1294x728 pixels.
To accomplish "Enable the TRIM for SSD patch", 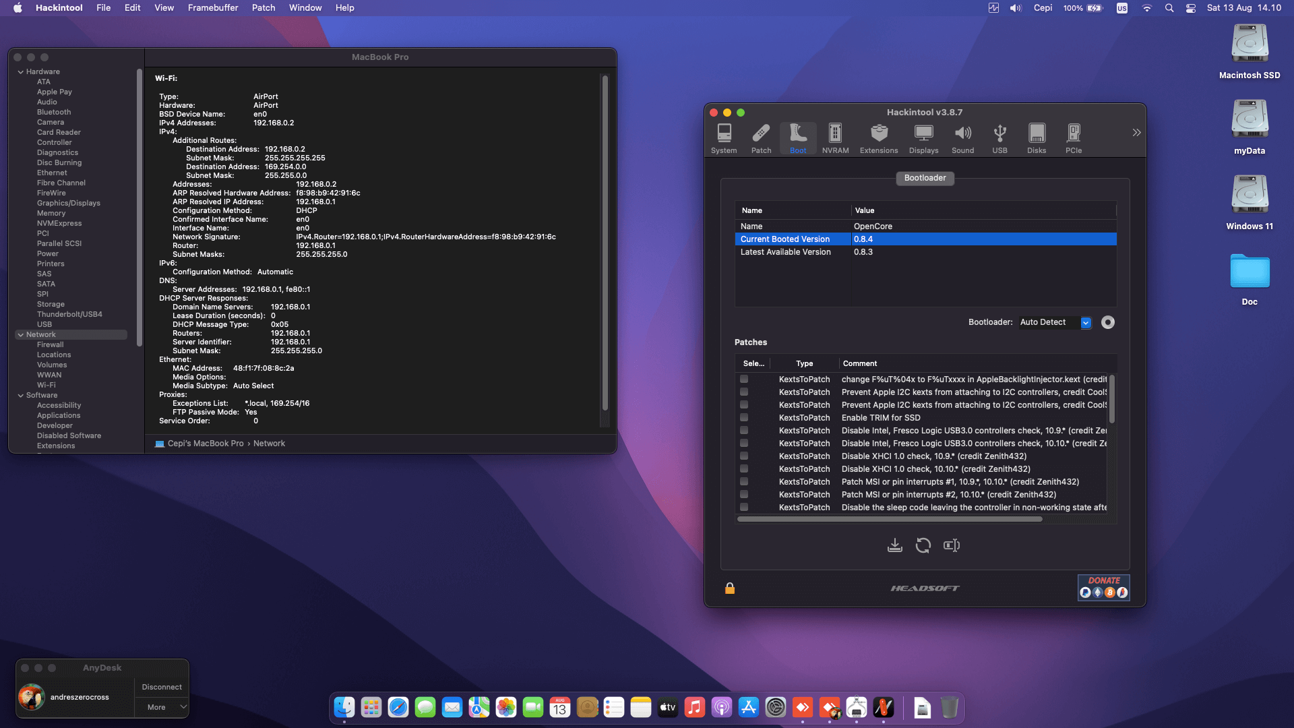I will (x=744, y=417).
